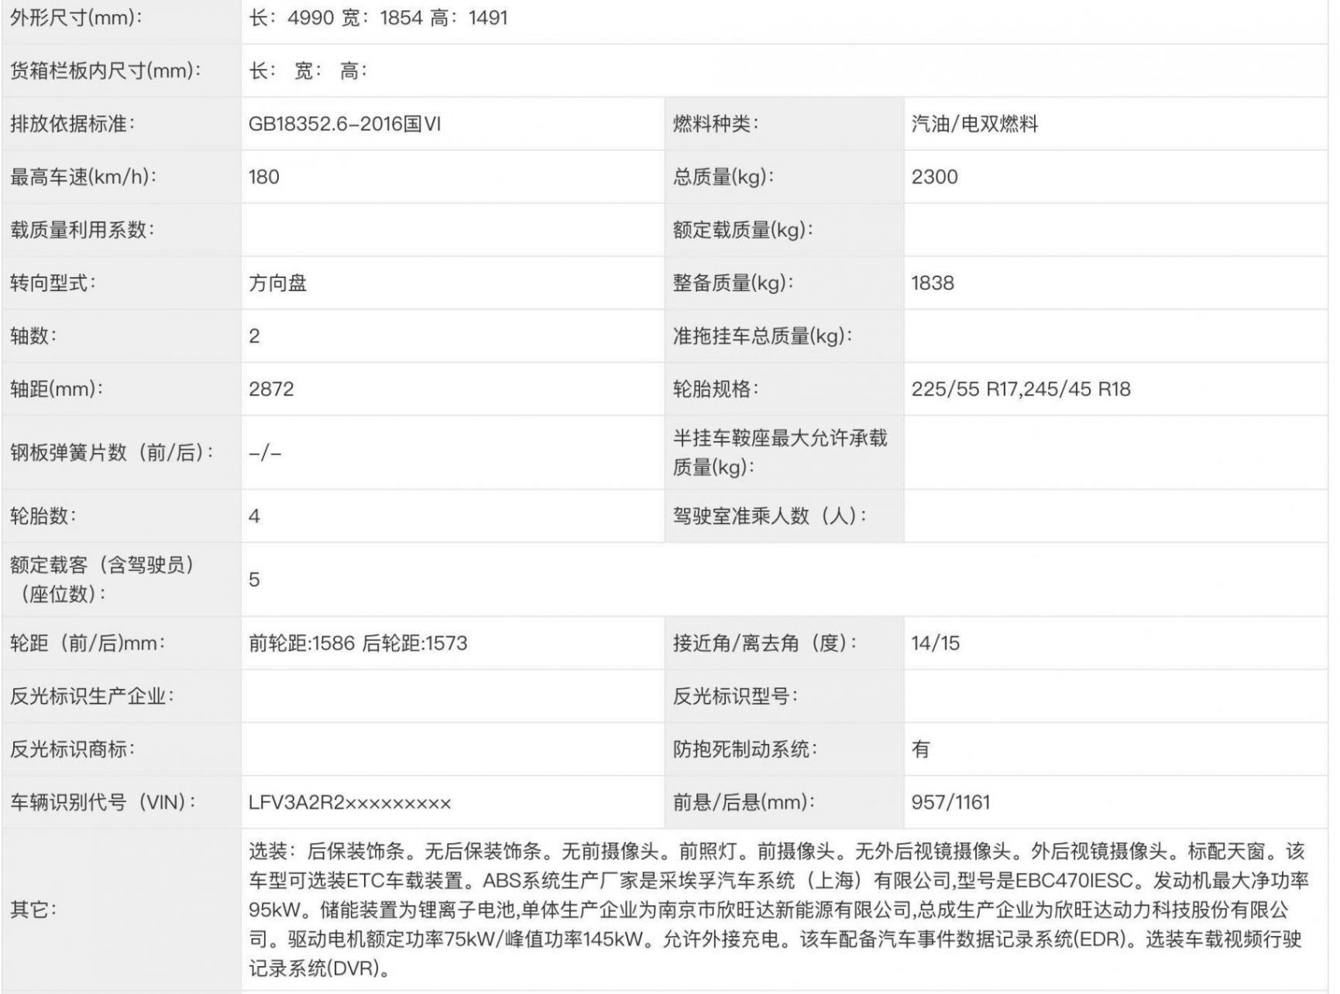Click the 其它 row label
The width and height of the screenshot is (1340, 994).
point(33,910)
